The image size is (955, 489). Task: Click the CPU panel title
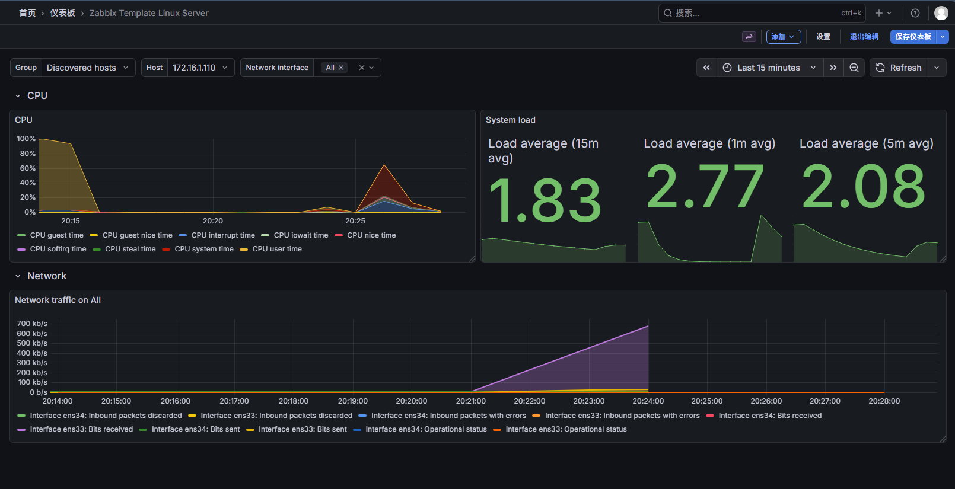24,120
